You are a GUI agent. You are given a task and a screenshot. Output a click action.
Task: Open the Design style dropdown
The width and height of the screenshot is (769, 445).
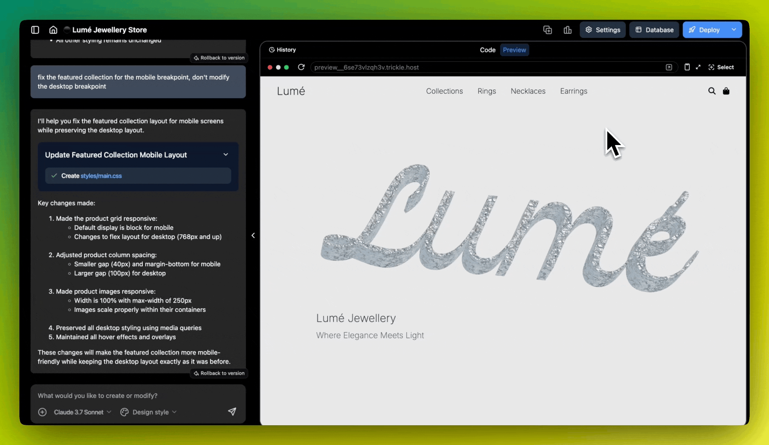tap(149, 412)
